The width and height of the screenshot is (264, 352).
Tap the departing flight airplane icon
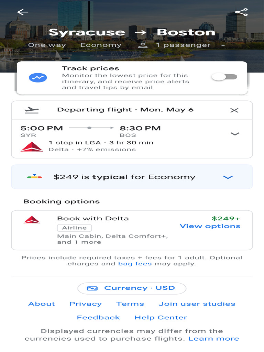[x=32, y=110]
